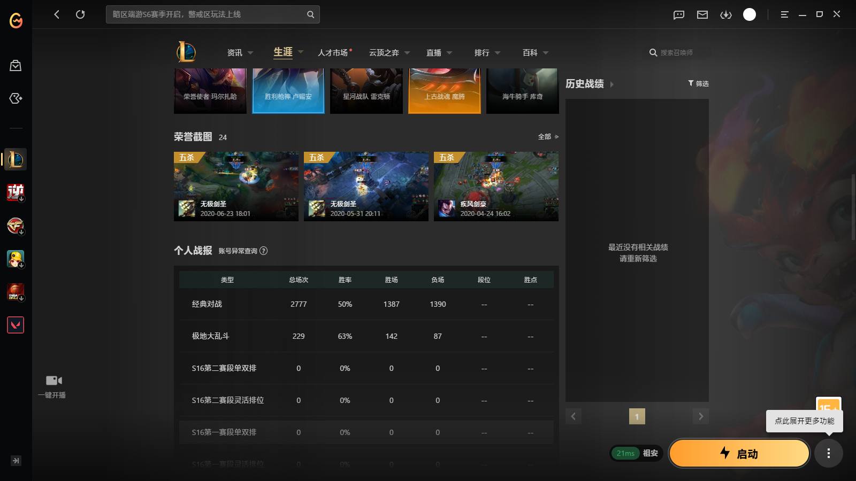Click 账号异常查询 link
Screen dimensions: 856x481
(238, 251)
